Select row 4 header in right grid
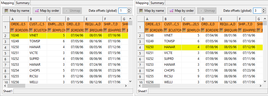 [x=141, y=47]
